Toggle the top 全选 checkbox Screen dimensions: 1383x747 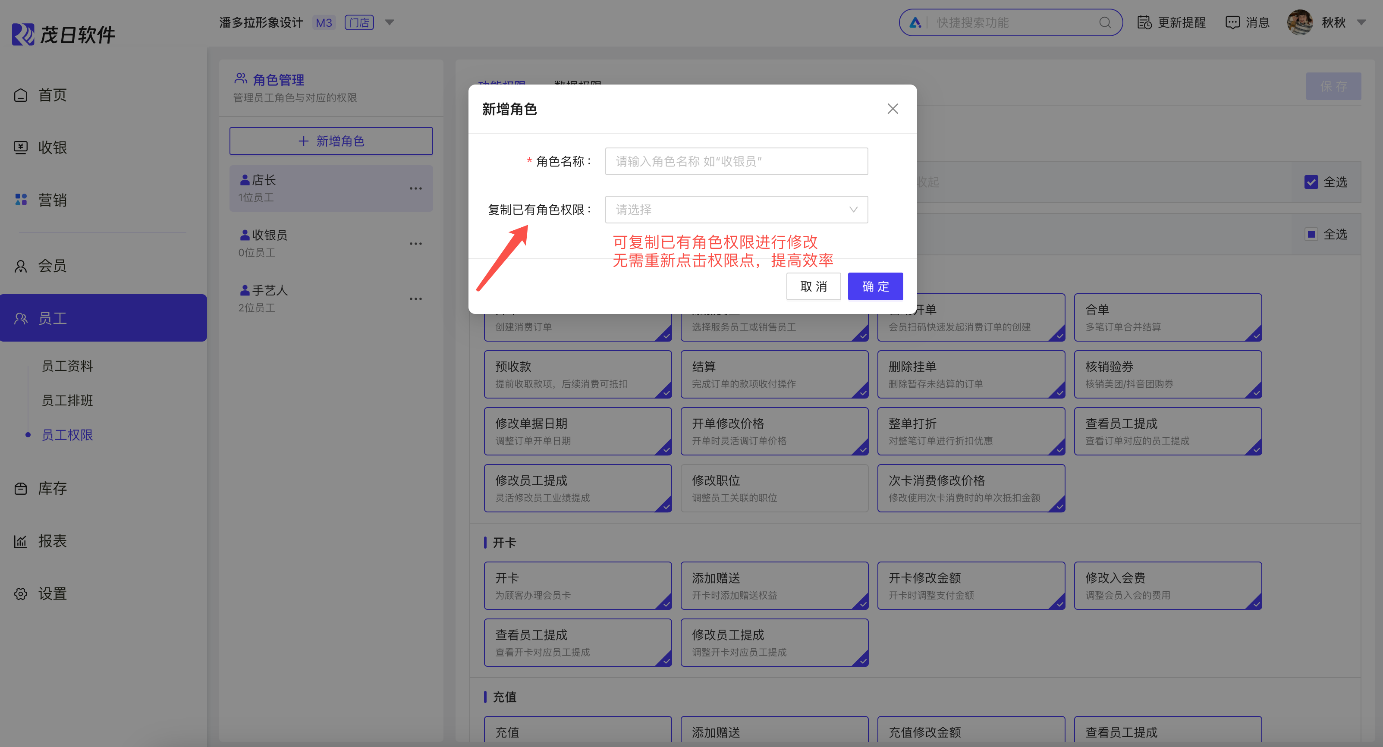1311,182
